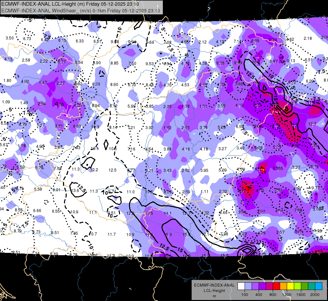The height and width of the screenshot is (301, 328).
Task: Click the grid value '0.355'
Action: [x=278, y=169]
